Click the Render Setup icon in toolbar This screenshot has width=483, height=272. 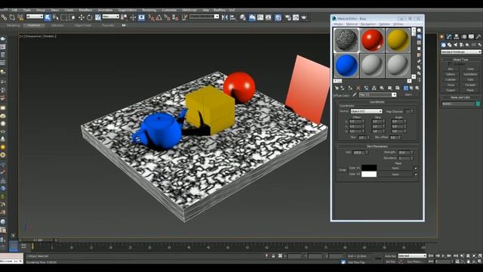point(288,17)
